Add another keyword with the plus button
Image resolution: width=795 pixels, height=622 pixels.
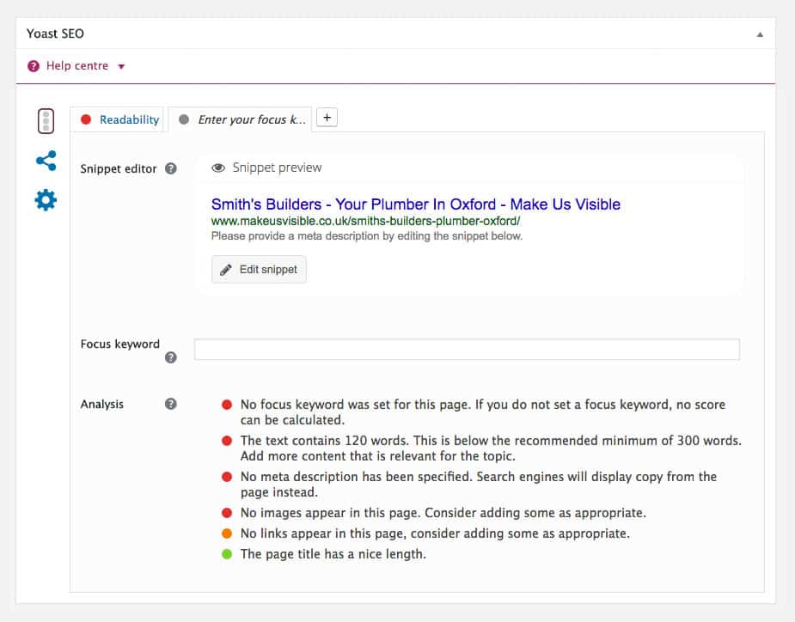click(x=327, y=118)
